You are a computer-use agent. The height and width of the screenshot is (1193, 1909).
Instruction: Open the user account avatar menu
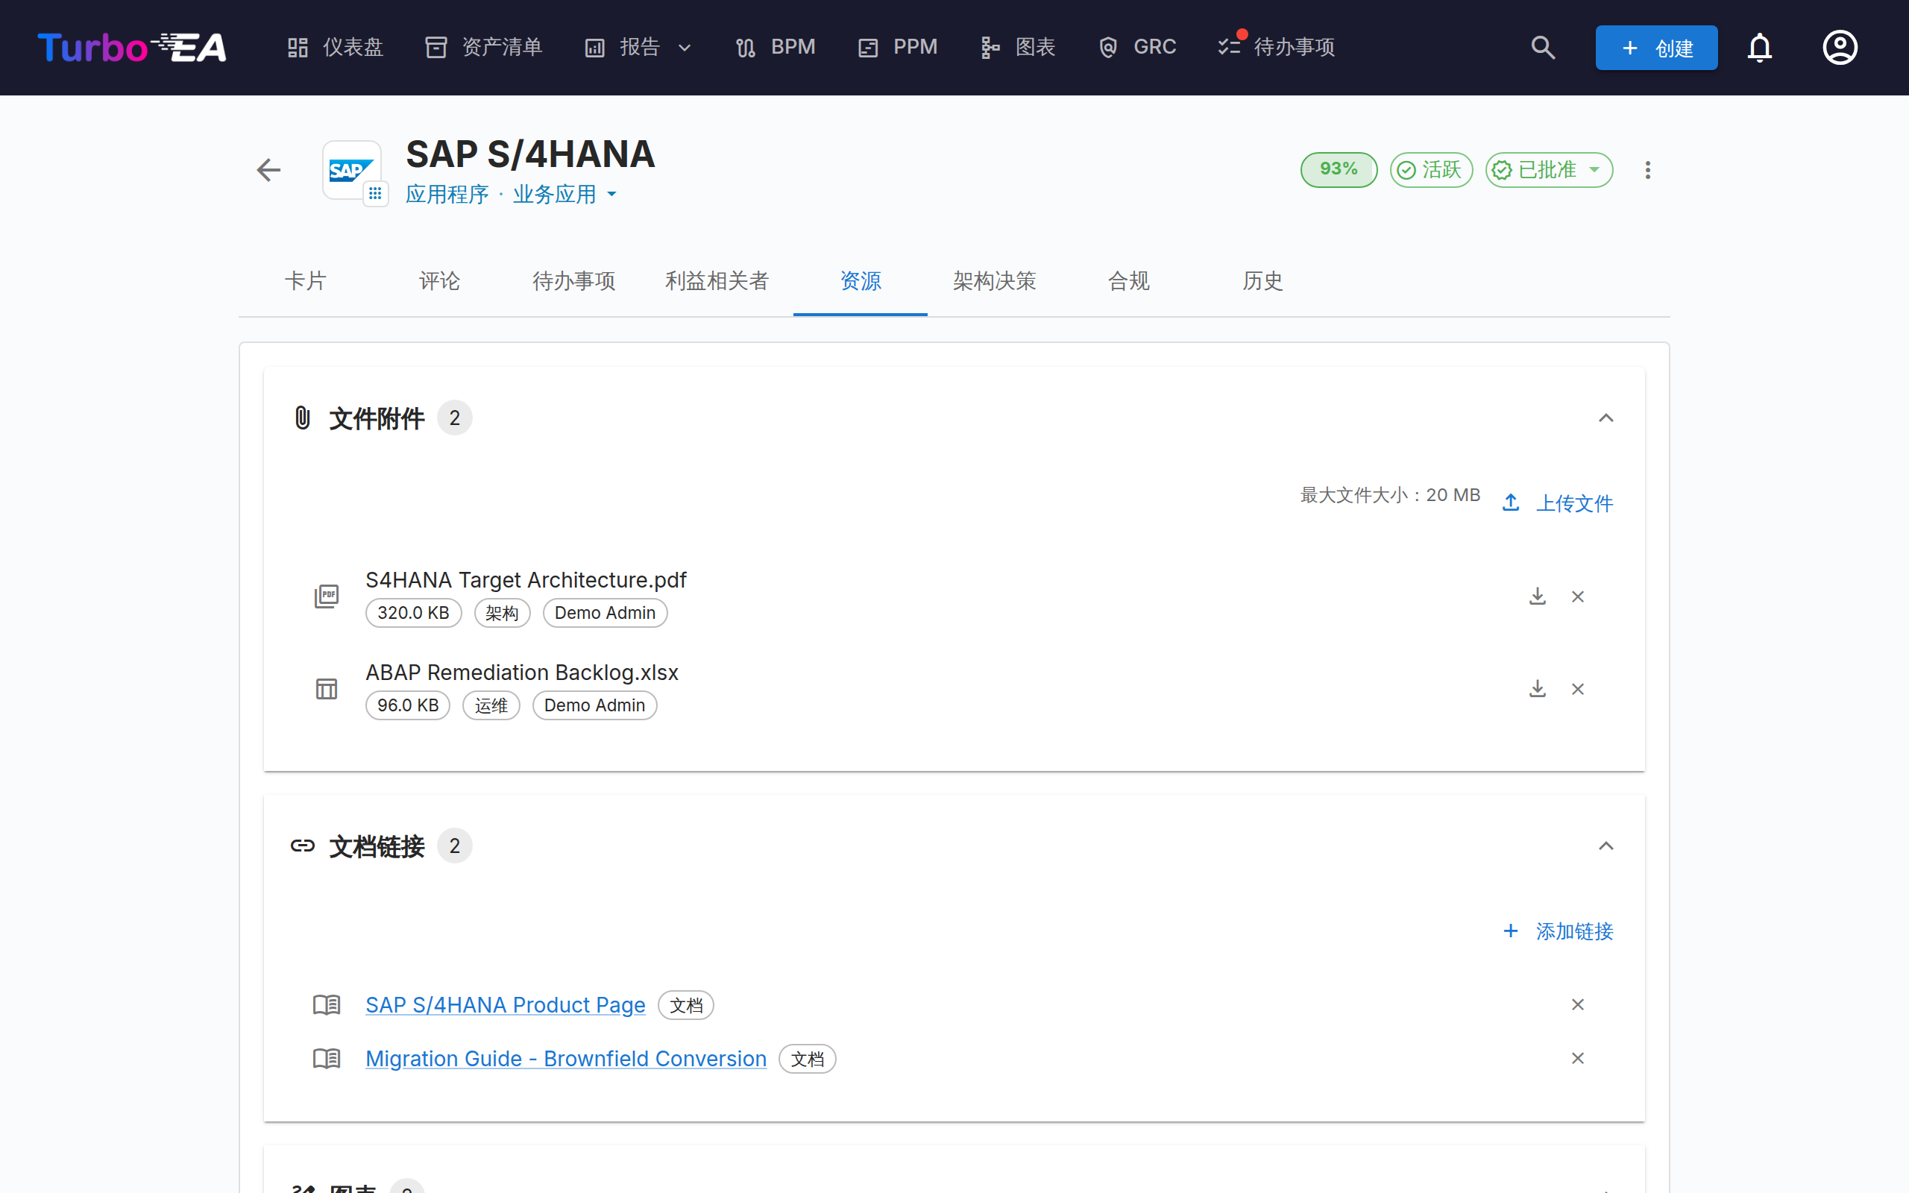pyautogui.click(x=1840, y=47)
